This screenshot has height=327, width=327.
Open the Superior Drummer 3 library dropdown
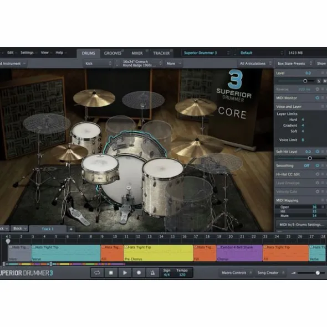click(x=206, y=53)
